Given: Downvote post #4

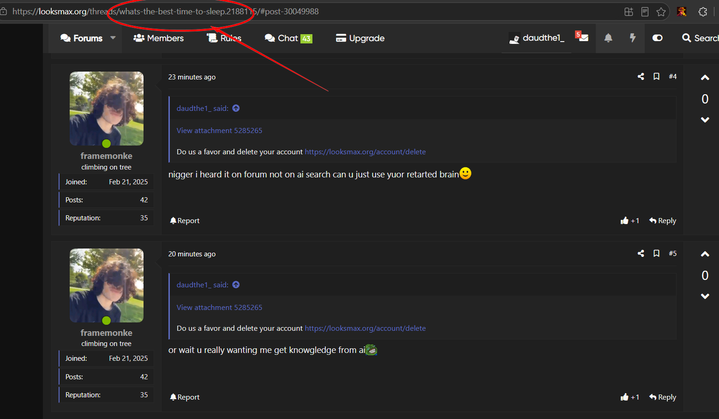Looking at the screenshot, I should coord(705,120).
